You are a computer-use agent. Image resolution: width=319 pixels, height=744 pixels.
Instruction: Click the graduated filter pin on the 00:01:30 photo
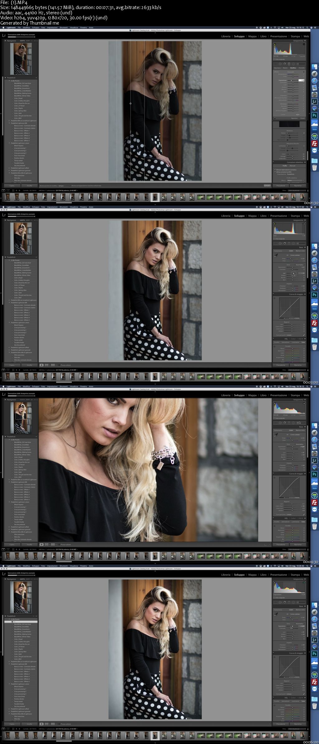pos(130,103)
